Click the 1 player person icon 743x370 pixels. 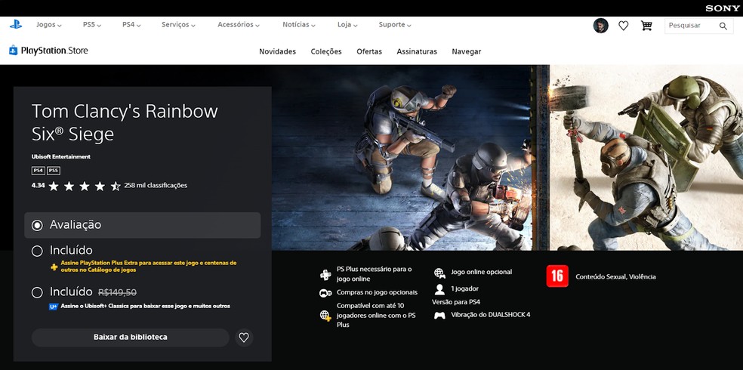pyautogui.click(x=439, y=289)
